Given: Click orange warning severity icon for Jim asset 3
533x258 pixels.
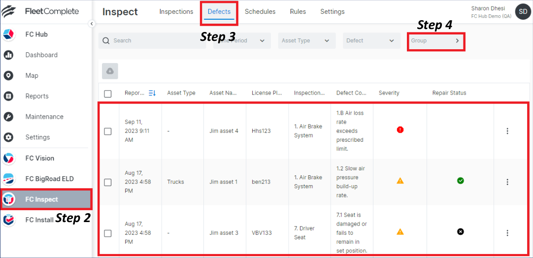Looking at the screenshot, I should [x=400, y=232].
